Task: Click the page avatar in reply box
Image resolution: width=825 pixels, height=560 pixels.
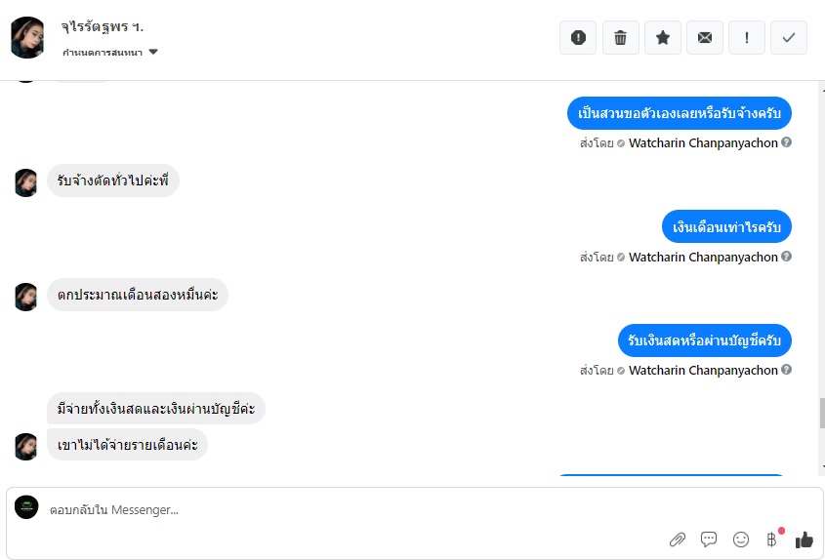Action: pyautogui.click(x=26, y=507)
